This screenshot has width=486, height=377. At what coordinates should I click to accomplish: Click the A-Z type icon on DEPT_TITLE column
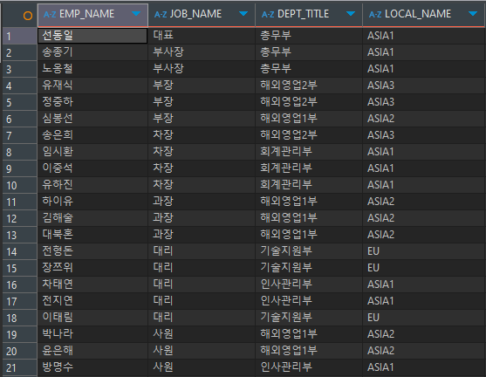point(268,14)
